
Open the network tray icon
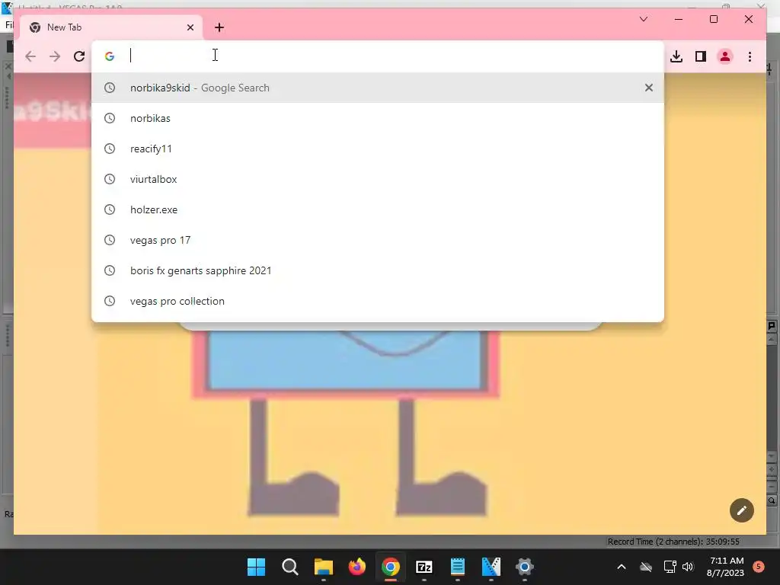(x=670, y=567)
